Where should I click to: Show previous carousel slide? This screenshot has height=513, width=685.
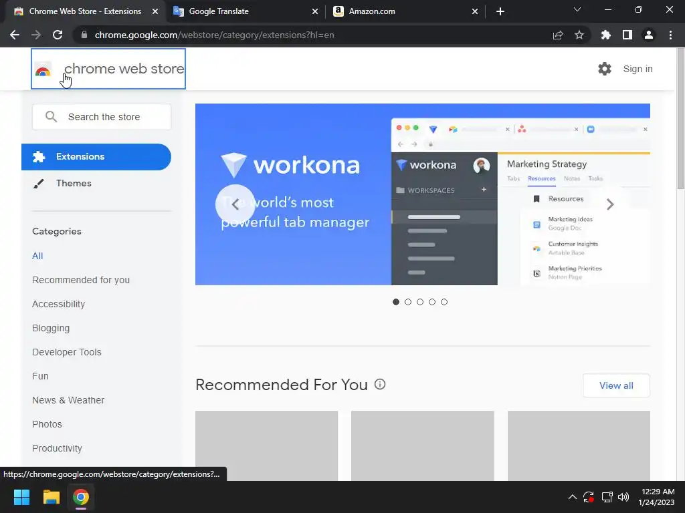[235, 204]
